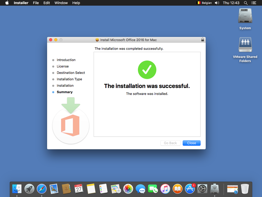The width and height of the screenshot is (262, 197).
Task: Select the Summary step in sidebar
Action: pyautogui.click(x=65, y=92)
